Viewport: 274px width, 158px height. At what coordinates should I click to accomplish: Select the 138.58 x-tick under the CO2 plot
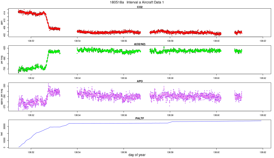pos(170,41)
